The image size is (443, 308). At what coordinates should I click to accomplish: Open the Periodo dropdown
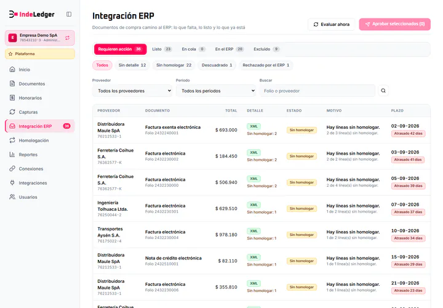click(x=216, y=91)
